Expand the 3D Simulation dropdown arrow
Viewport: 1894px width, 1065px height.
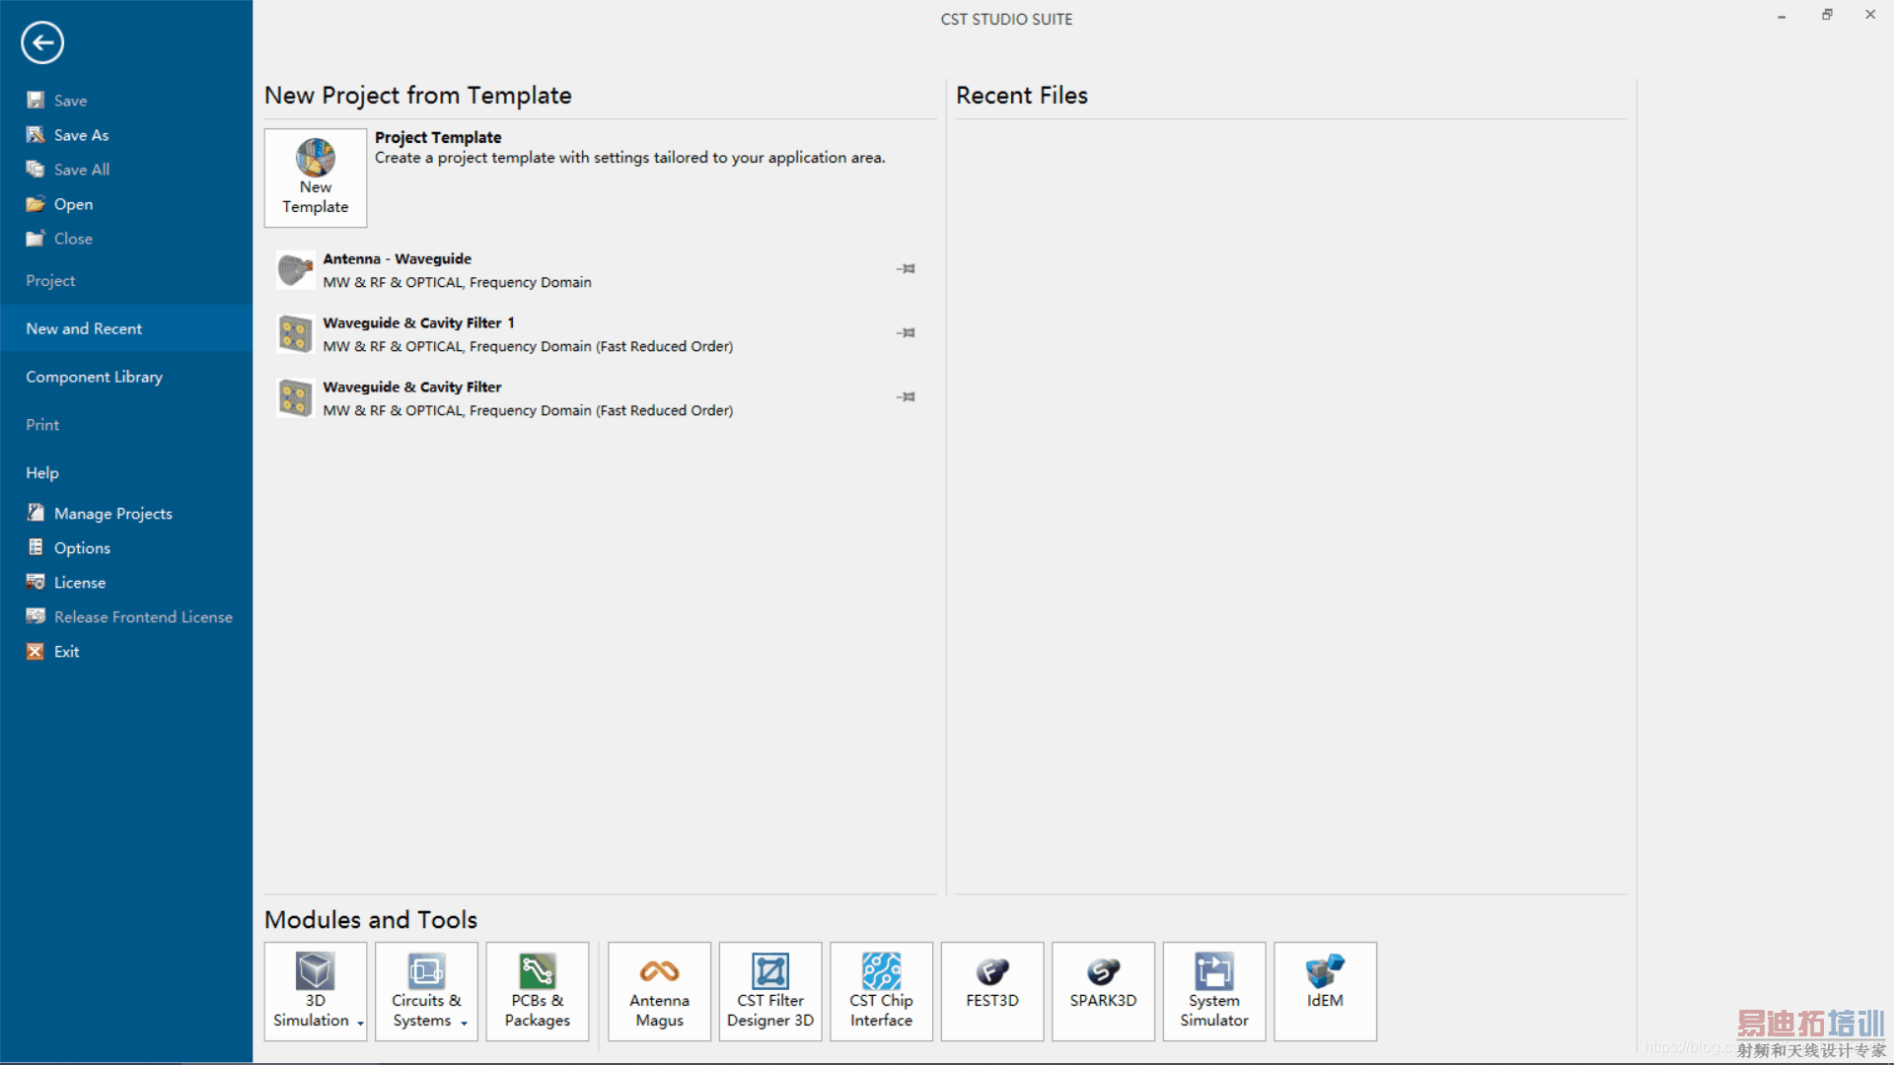tap(361, 1023)
